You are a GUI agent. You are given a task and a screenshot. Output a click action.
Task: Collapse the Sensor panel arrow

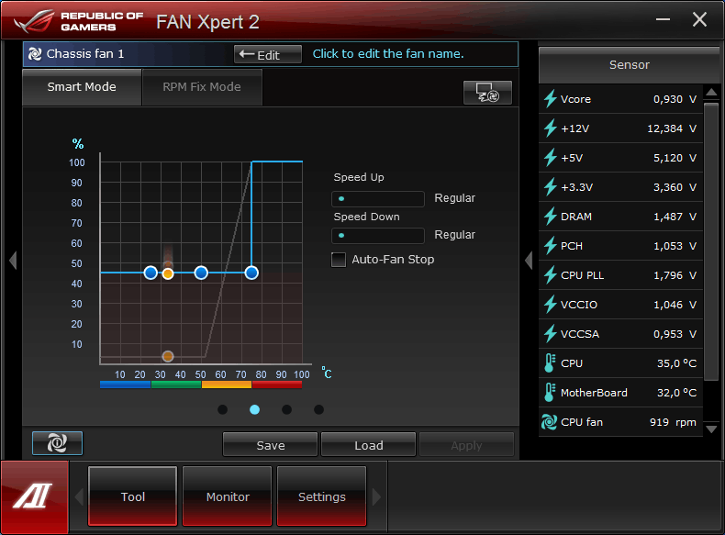click(529, 261)
